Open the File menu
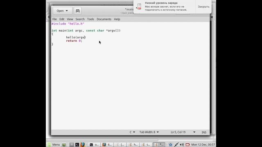The image size is (262, 147). click(x=54, y=19)
